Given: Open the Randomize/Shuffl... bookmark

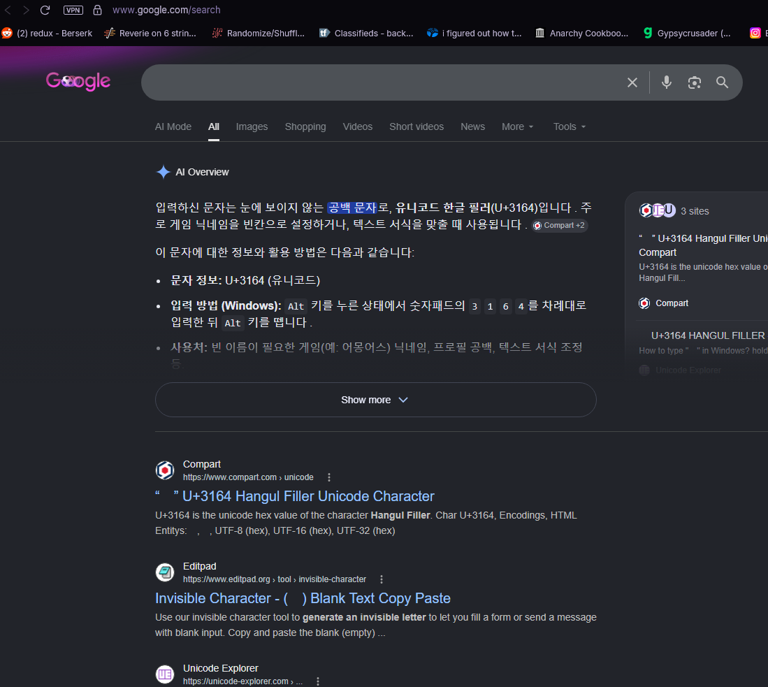Looking at the screenshot, I should pyautogui.click(x=258, y=34).
